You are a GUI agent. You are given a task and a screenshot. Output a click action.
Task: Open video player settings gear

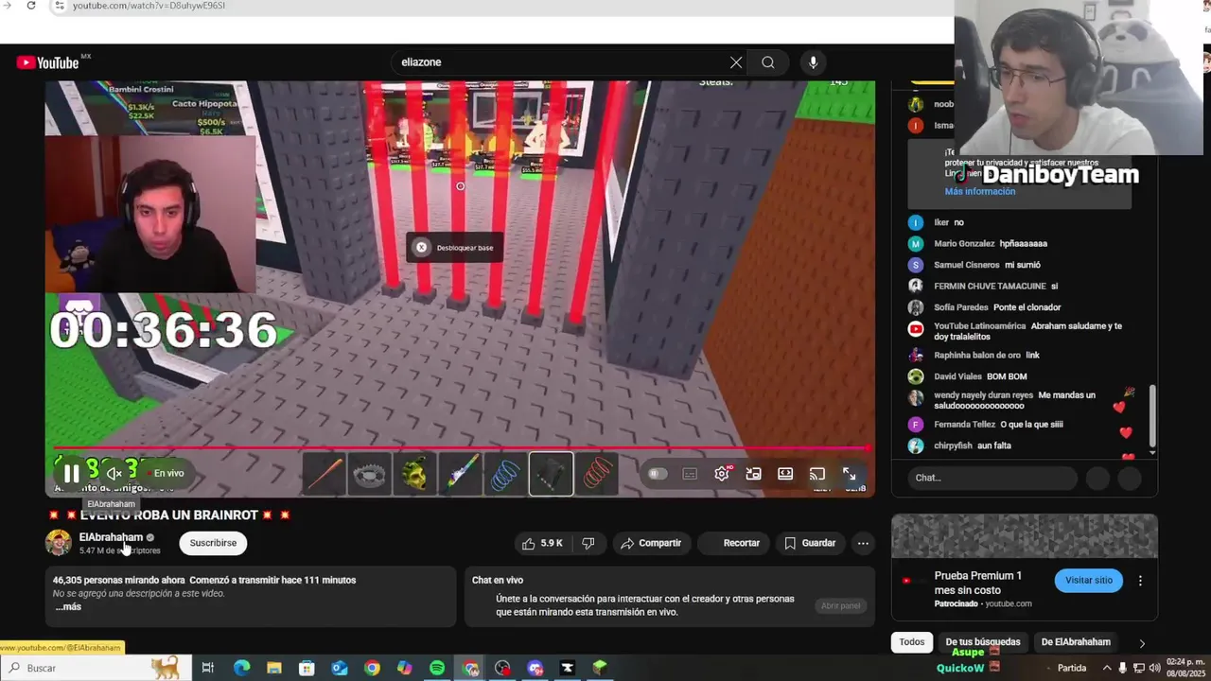(x=722, y=474)
